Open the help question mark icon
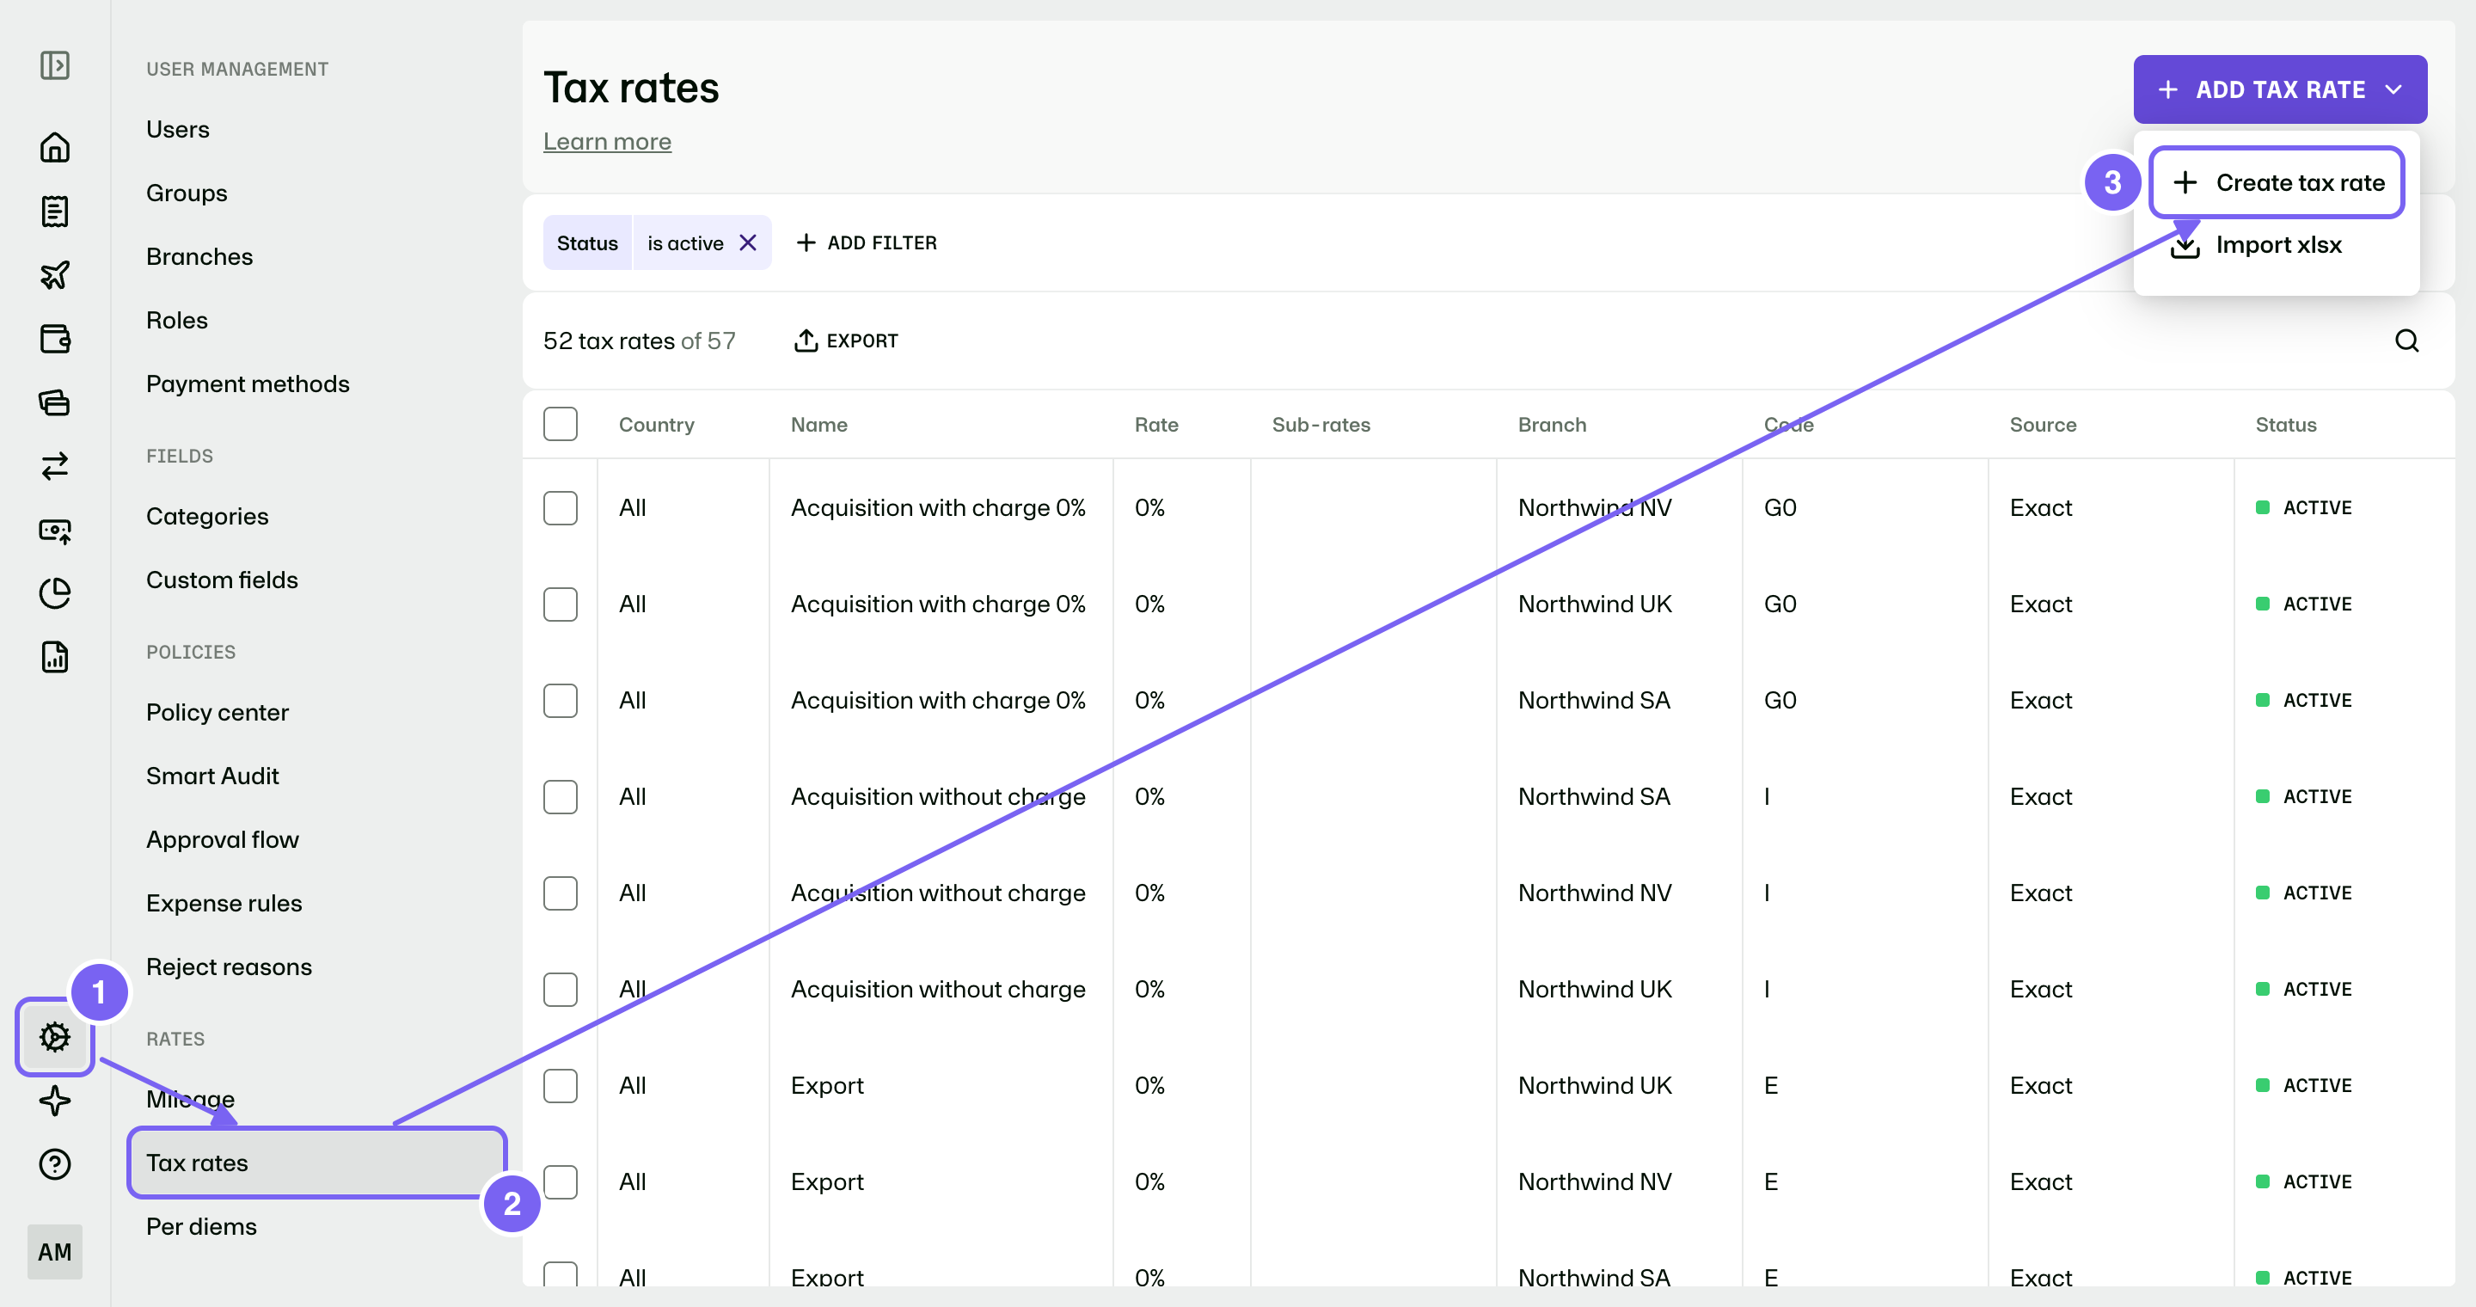 [55, 1163]
